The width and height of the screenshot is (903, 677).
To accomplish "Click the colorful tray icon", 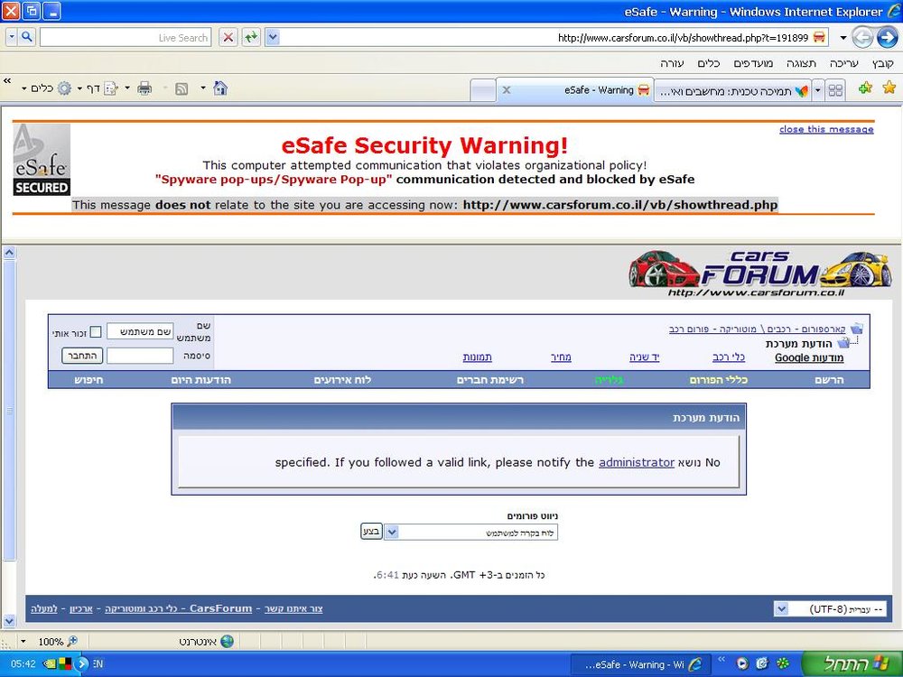I will [x=65, y=663].
